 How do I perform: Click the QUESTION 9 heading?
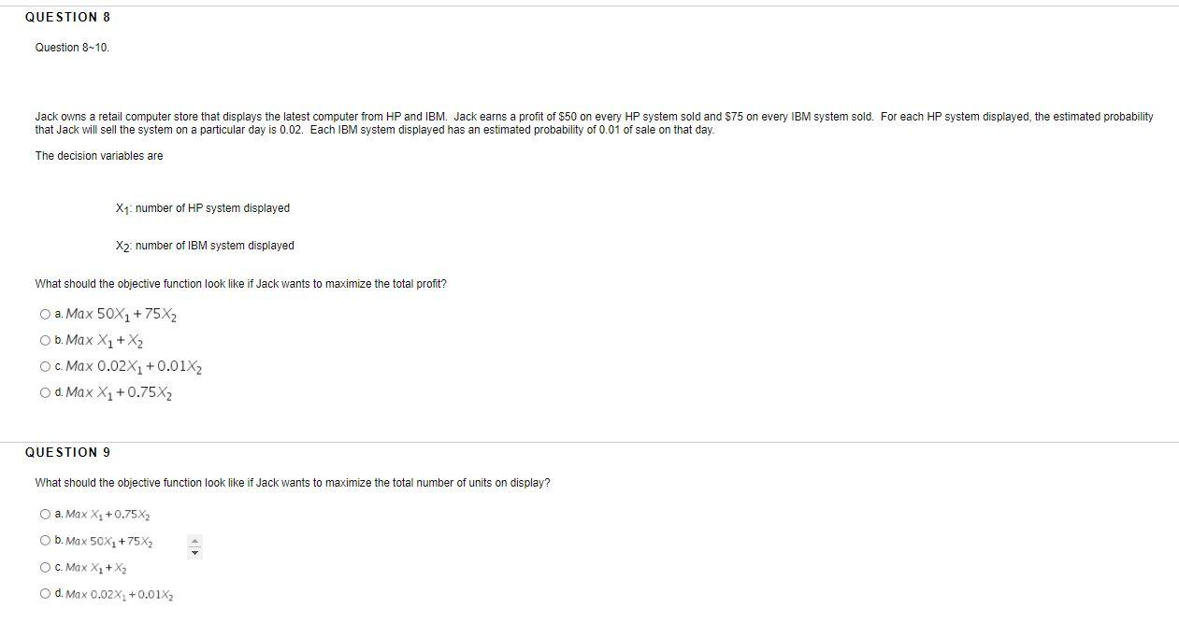click(66, 451)
